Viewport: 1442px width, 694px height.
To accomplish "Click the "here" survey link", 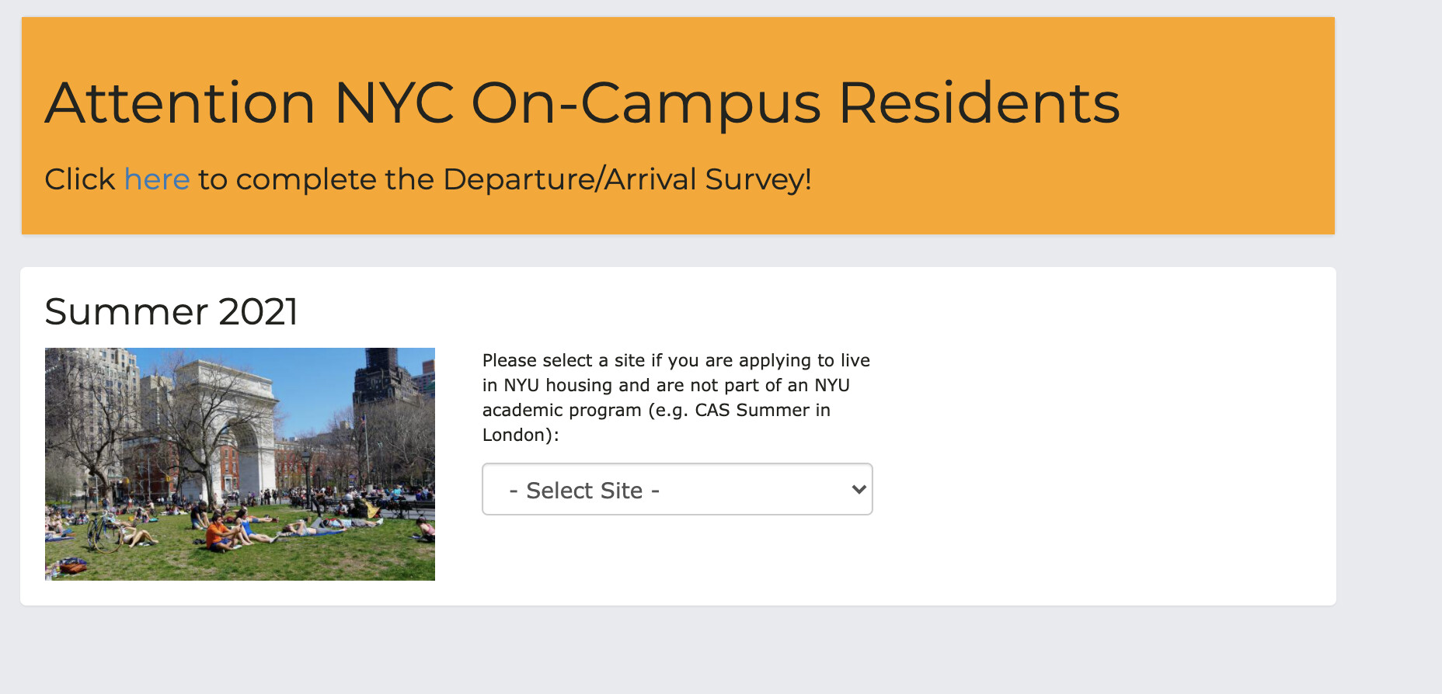I will (x=156, y=179).
